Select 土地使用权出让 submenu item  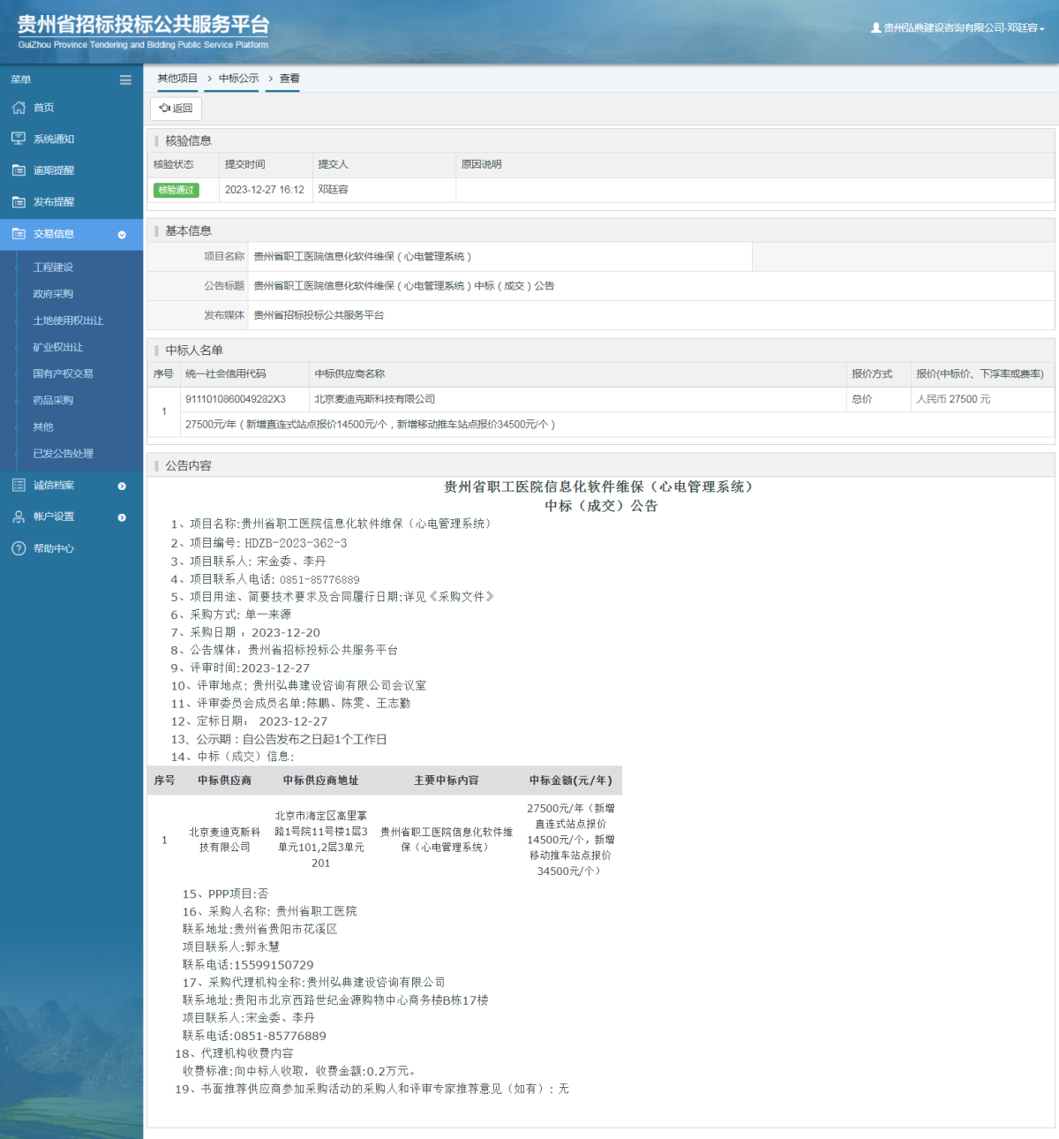68,321
